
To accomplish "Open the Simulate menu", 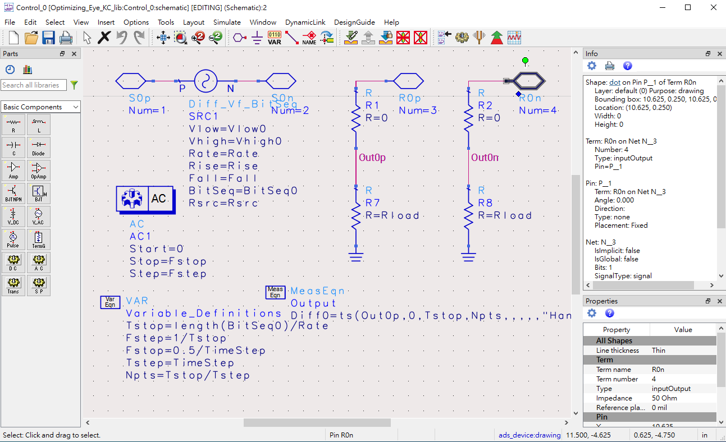I will [227, 22].
